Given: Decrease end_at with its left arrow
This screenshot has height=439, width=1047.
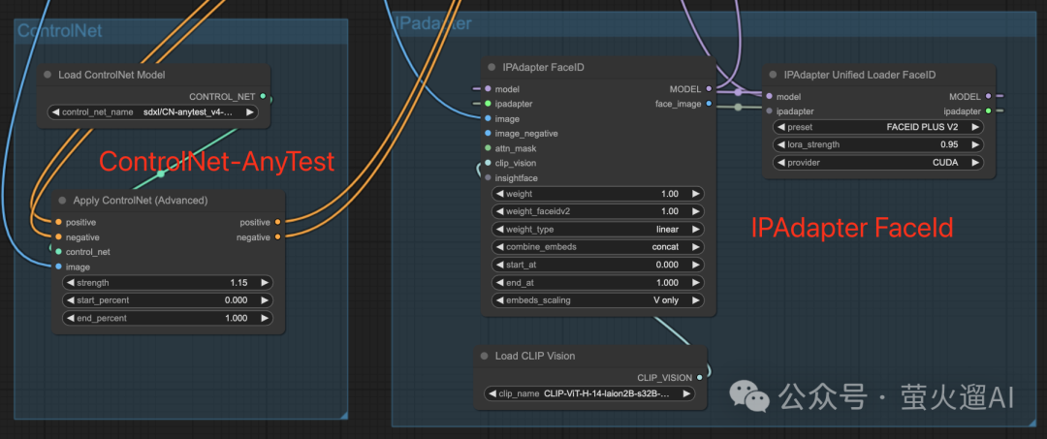Looking at the screenshot, I should (499, 282).
